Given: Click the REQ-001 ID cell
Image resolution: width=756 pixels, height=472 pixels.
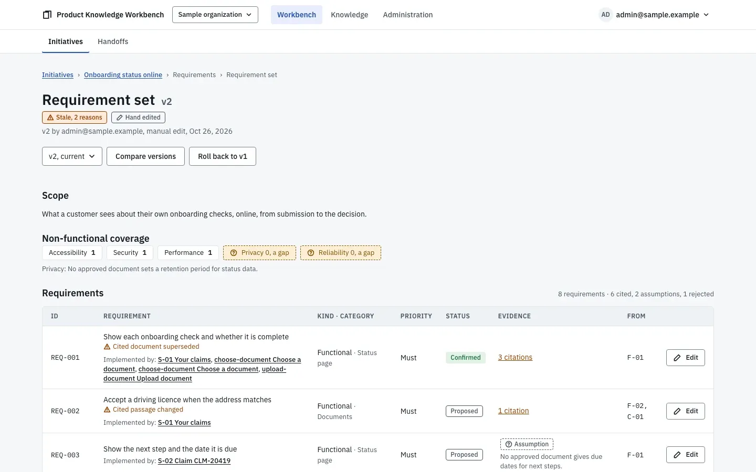Looking at the screenshot, I should pos(65,358).
